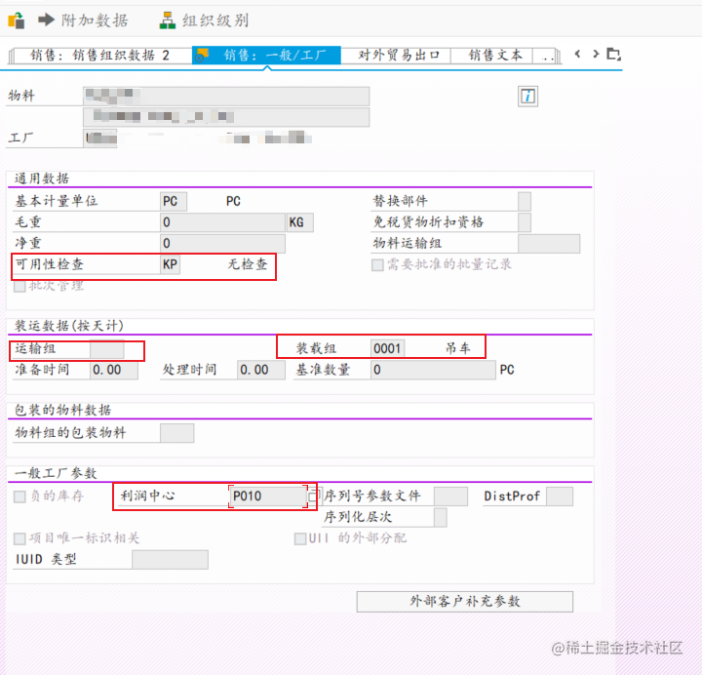The width and height of the screenshot is (702, 675).
Task: Click the 无检查 description text
Action: pyautogui.click(x=248, y=264)
